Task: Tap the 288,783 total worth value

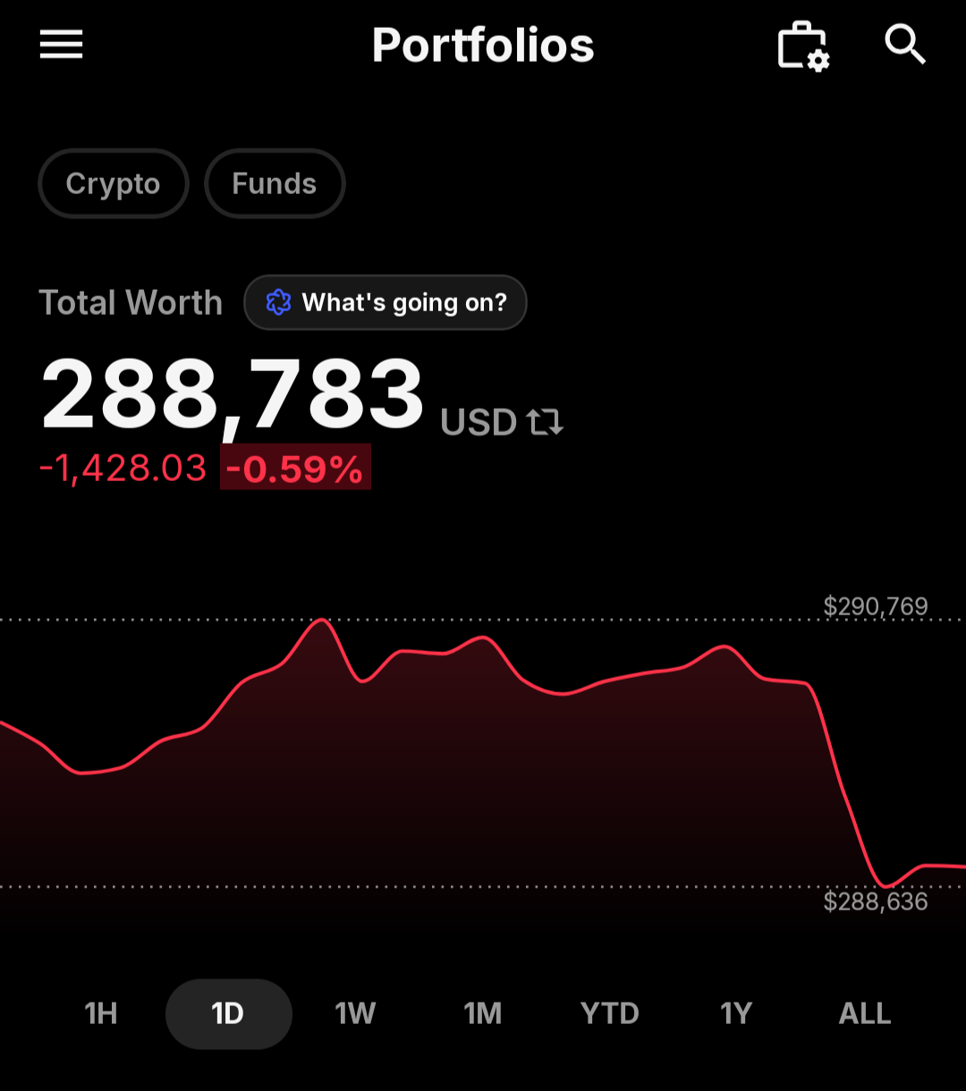Action: click(x=232, y=393)
